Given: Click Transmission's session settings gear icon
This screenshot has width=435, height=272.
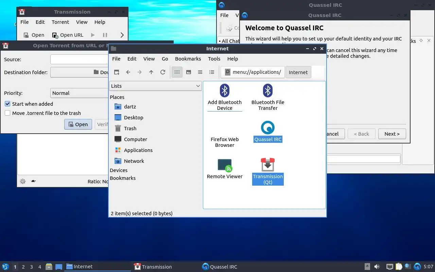Looking at the screenshot, I should 23,181.
